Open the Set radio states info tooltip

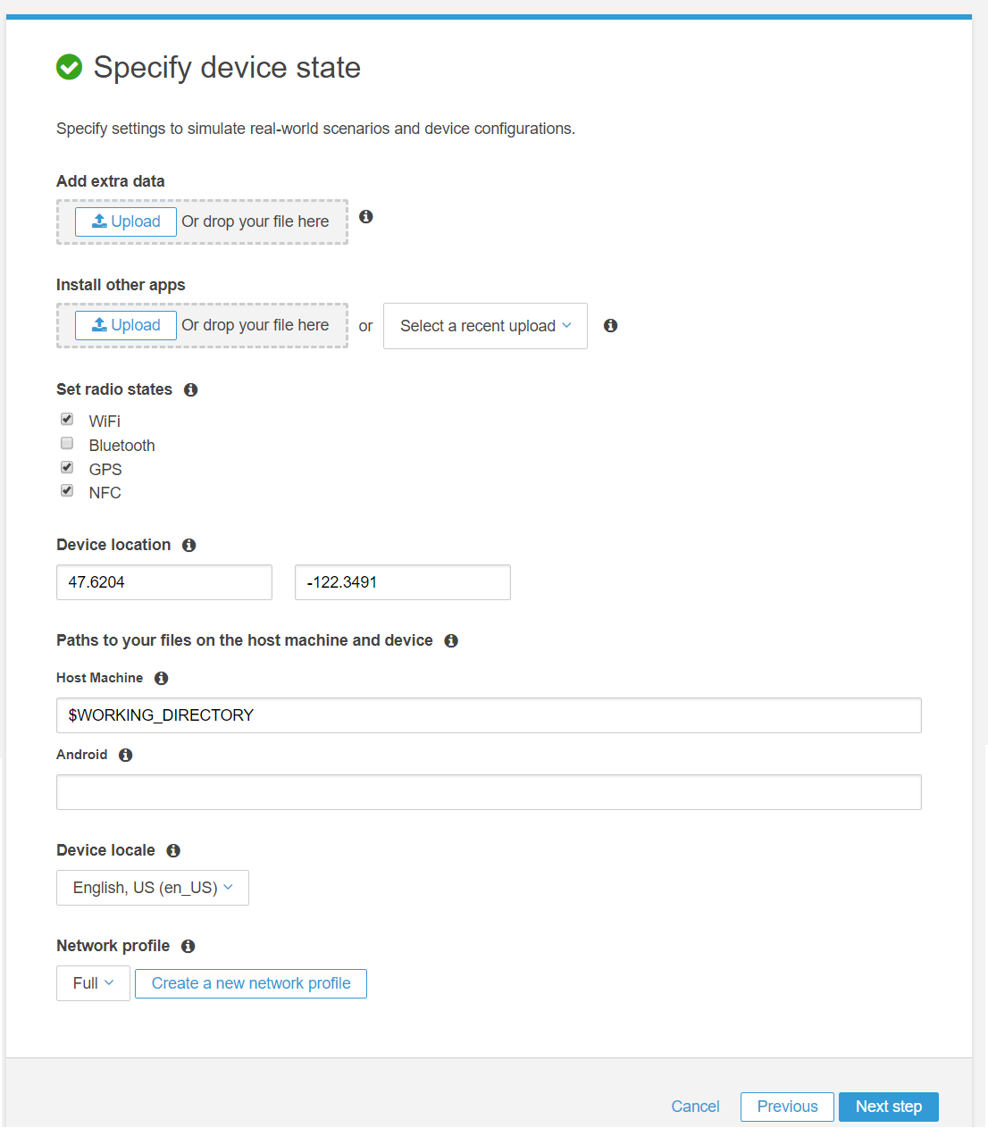[190, 389]
